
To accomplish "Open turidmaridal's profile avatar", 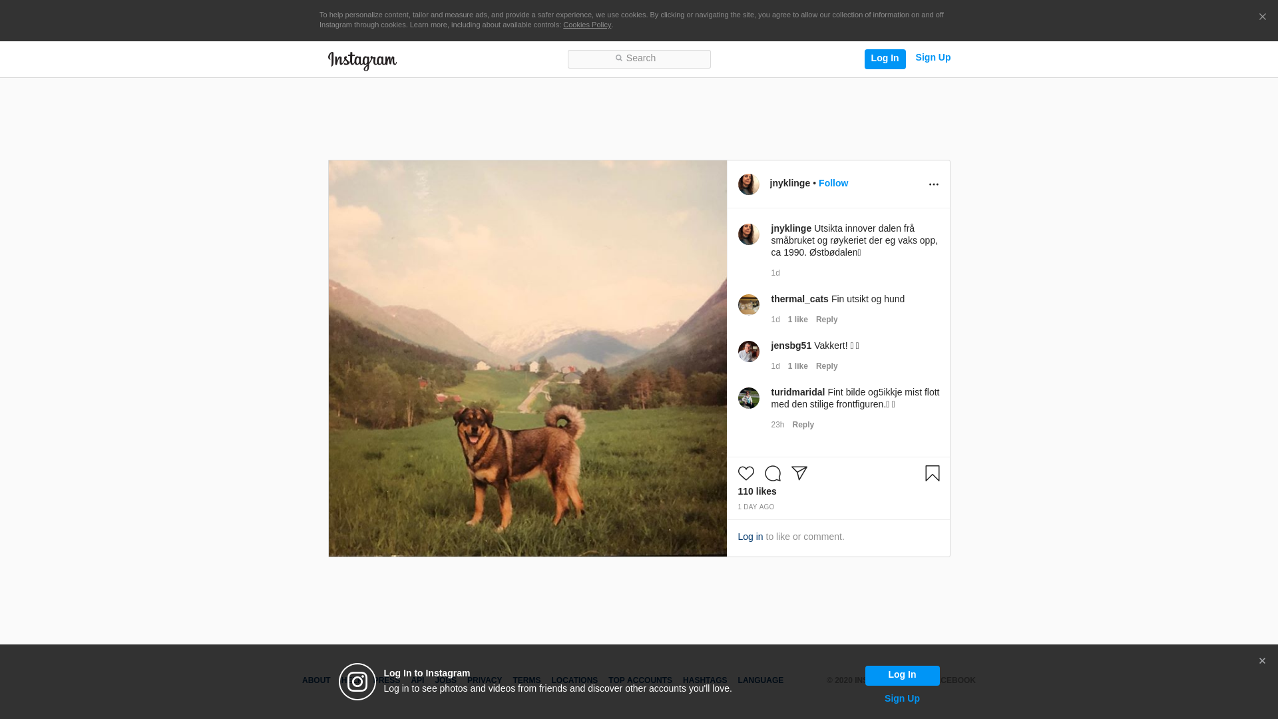I will click(748, 398).
